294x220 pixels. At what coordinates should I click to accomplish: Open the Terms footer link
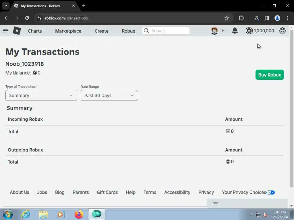[x=150, y=192]
